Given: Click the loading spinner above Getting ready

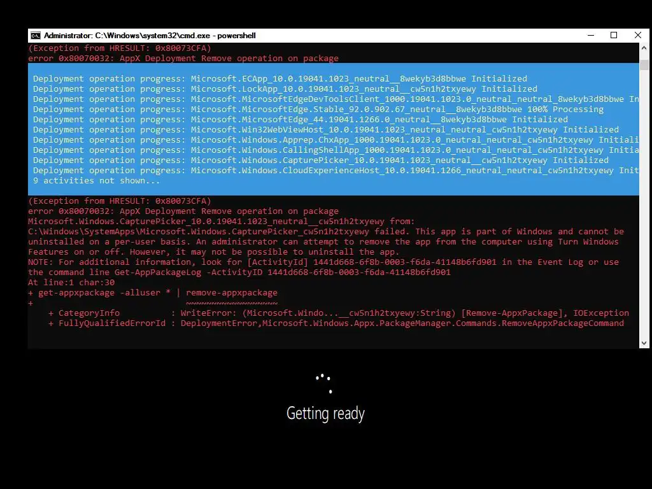Looking at the screenshot, I should tap(324, 383).
